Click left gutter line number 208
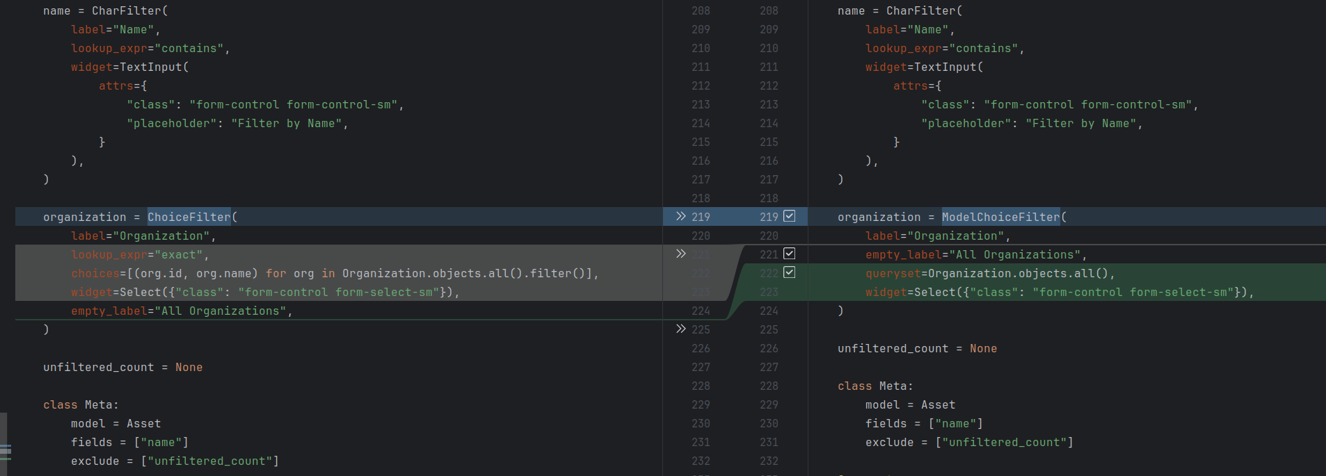The image size is (1326, 476). pos(701,11)
